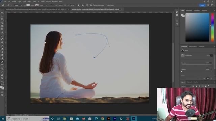This screenshot has height=121, width=216.
Task: Select the Rectangular Marquee tool
Action: [2, 16]
